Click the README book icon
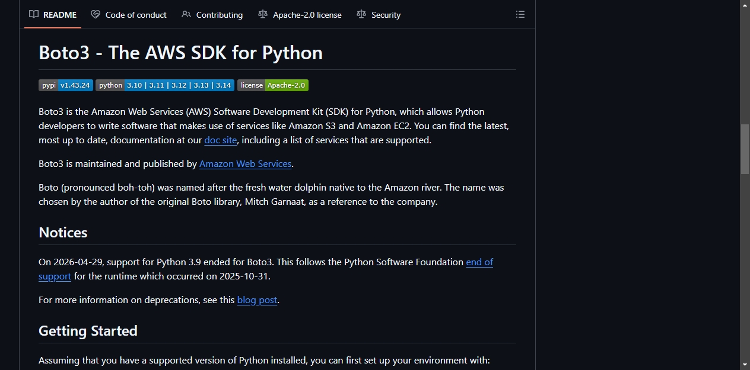The height and width of the screenshot is (370, 750). (34, 14)
